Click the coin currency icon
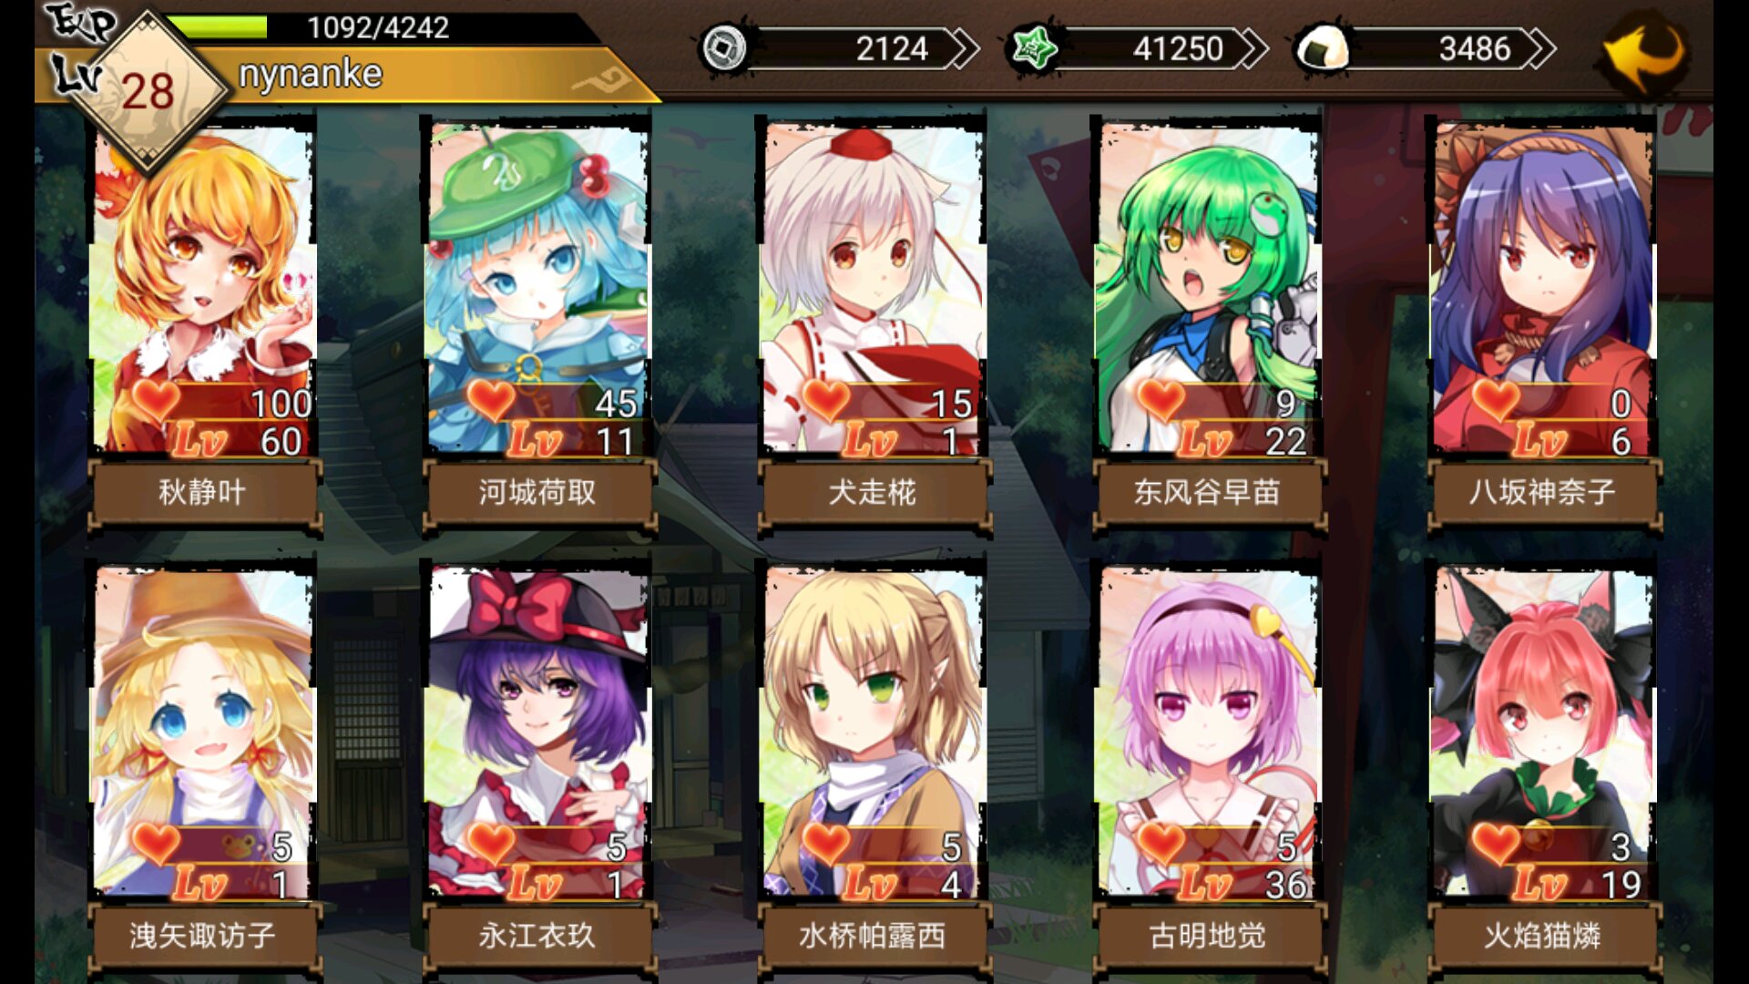This screenshot has height=984, width=1749. coord(723,47)
